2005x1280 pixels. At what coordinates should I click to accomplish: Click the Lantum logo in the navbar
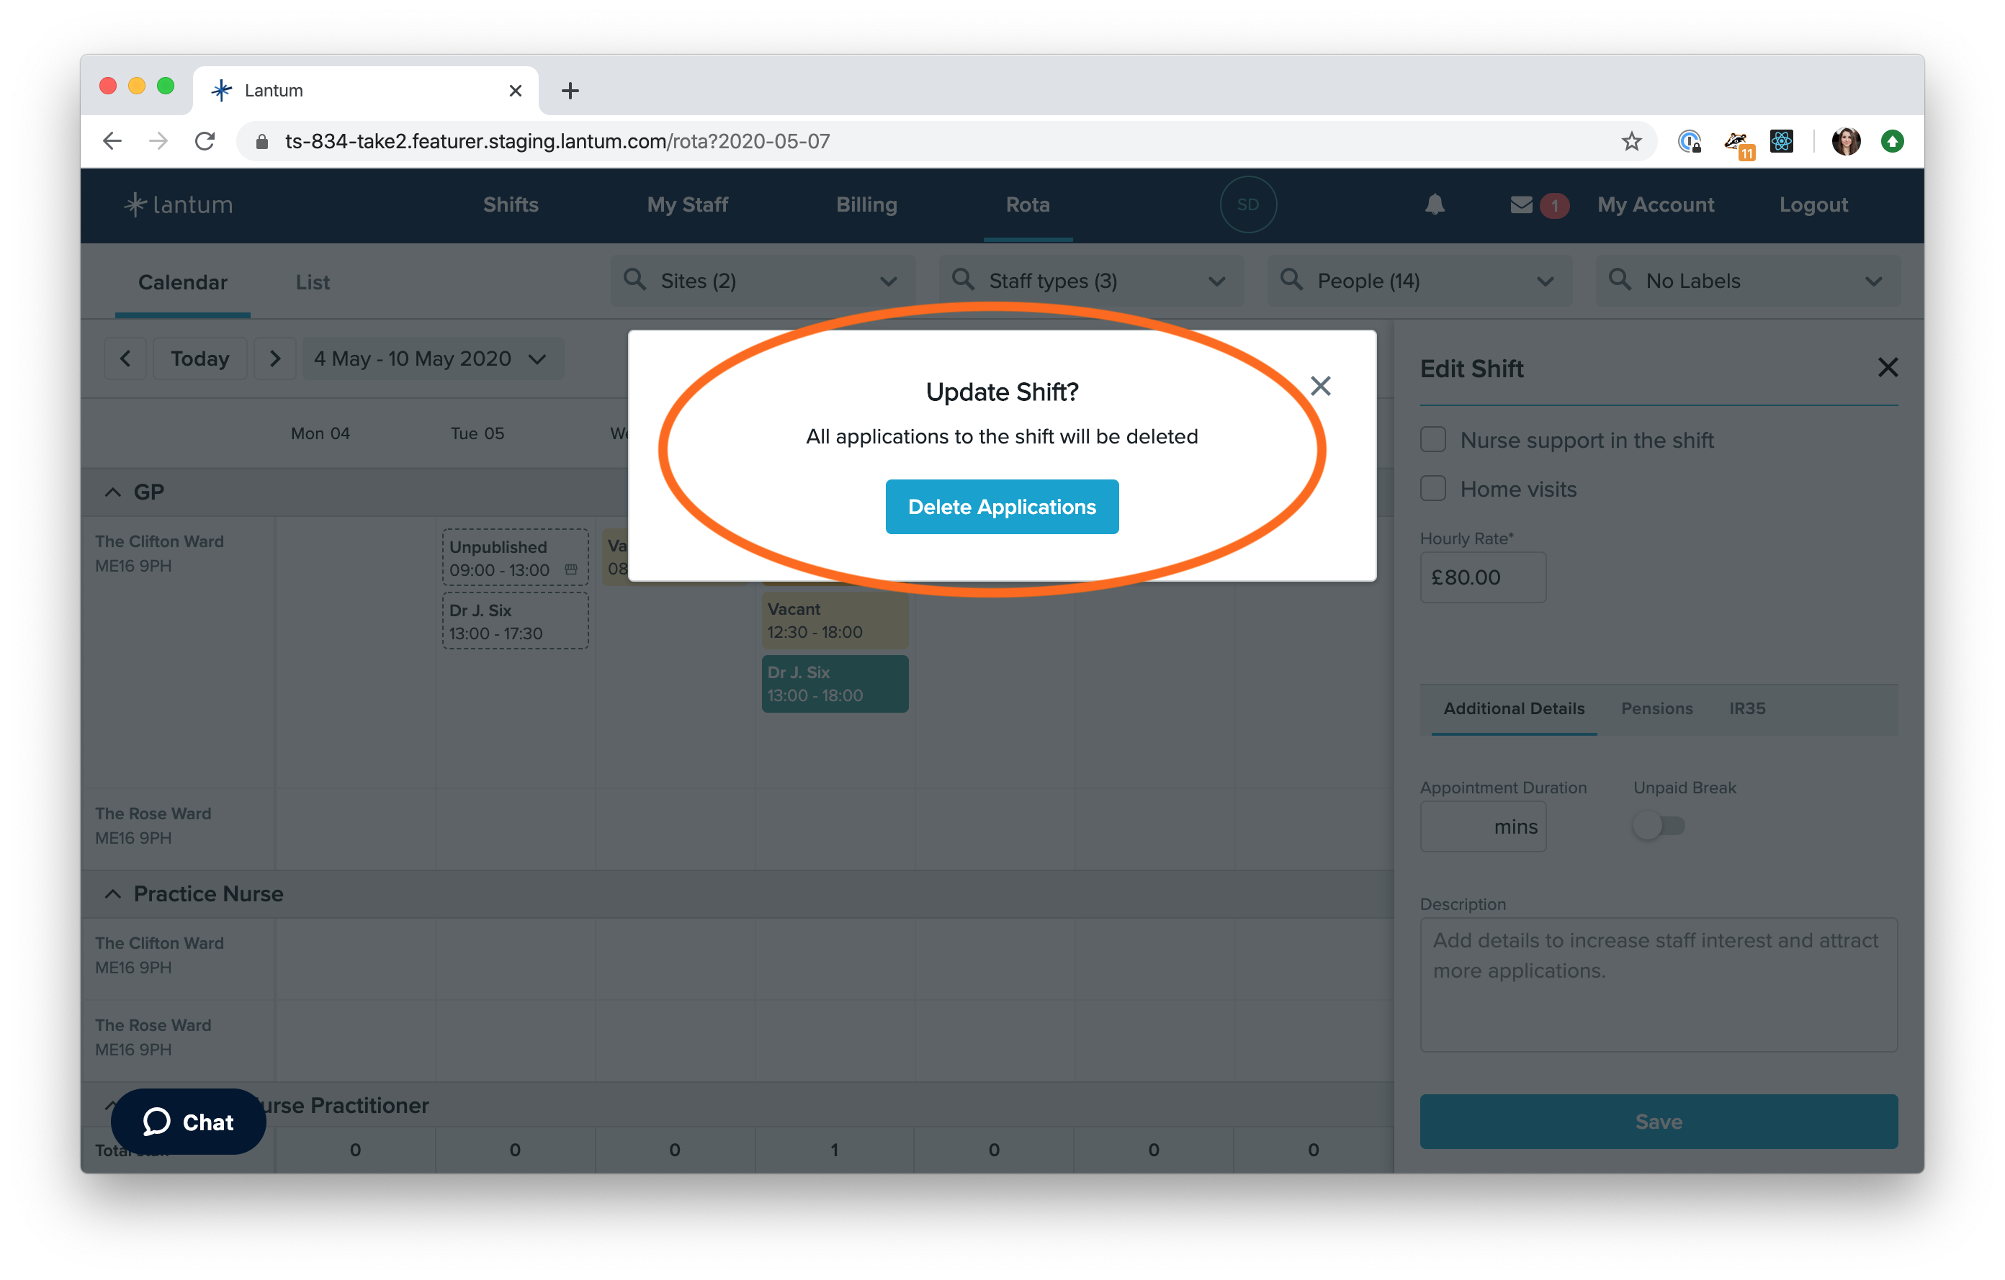tap(178, 204)
